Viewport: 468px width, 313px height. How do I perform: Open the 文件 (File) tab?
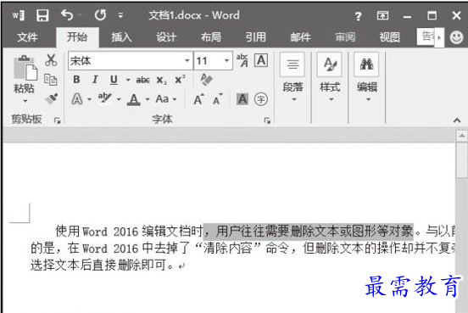[x=27, y=37]
